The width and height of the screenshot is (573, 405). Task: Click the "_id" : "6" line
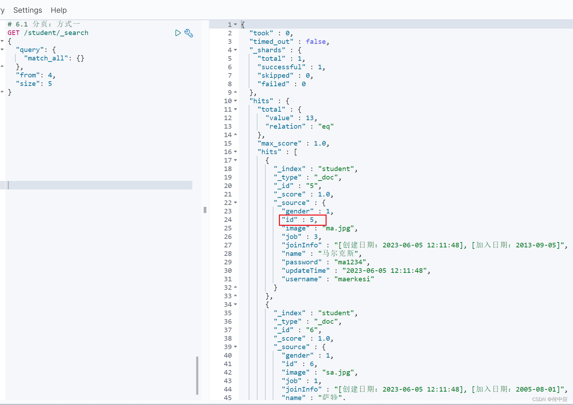tap(297, 330)
